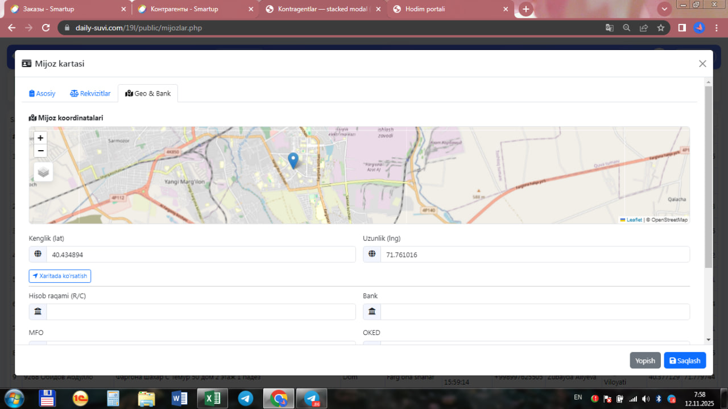Click the Yopish button
This screenshot has width=728, height=409.
645,361
